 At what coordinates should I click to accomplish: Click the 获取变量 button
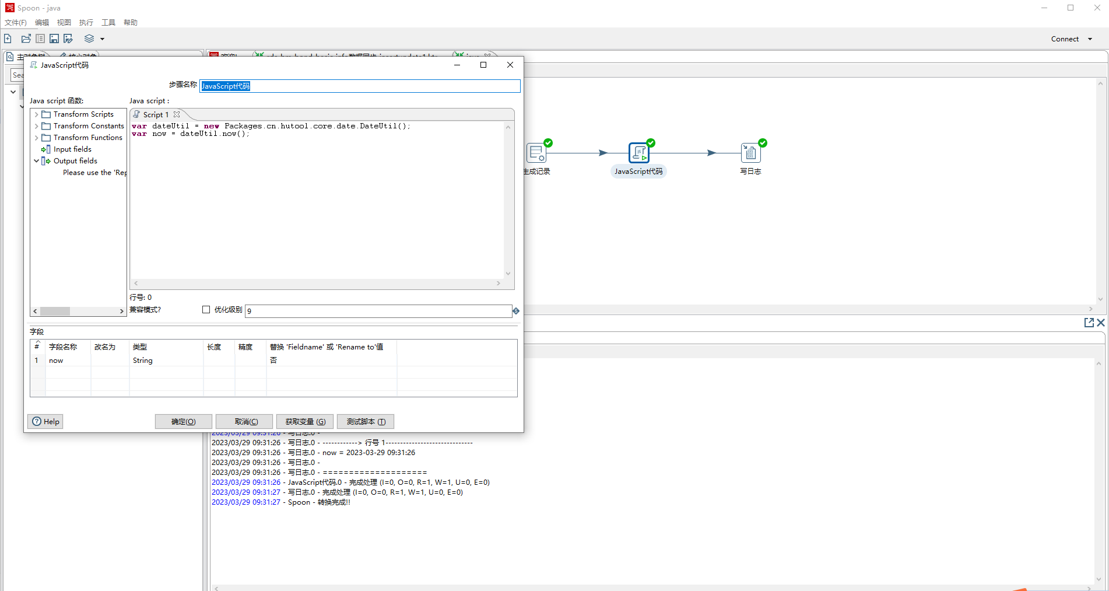coord(304,421)
